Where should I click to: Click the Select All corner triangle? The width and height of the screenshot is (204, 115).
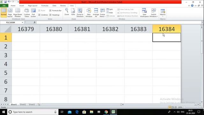(x=6, y=29)
